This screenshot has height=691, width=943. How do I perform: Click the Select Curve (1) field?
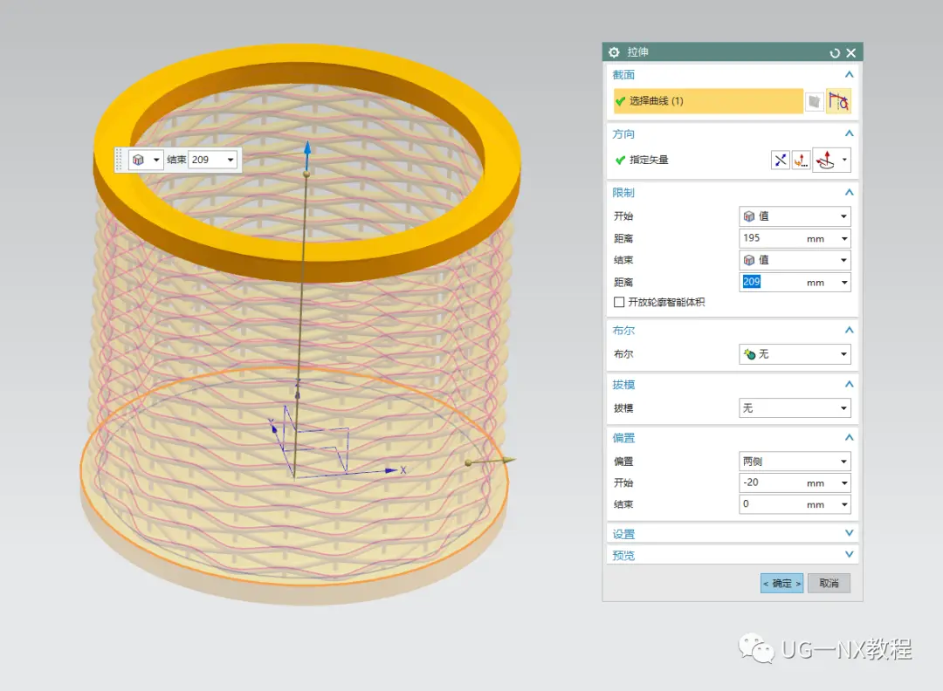[x=708, y=101]
